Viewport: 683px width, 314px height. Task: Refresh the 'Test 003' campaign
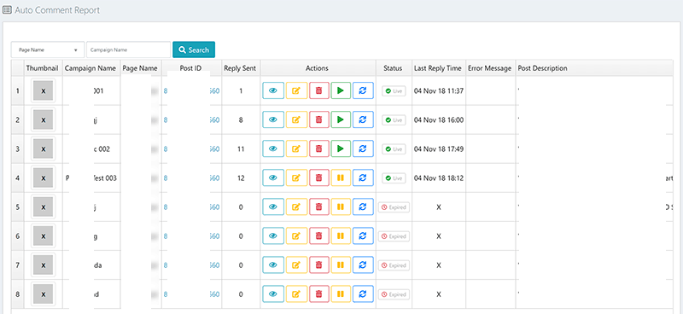point(363,177)
